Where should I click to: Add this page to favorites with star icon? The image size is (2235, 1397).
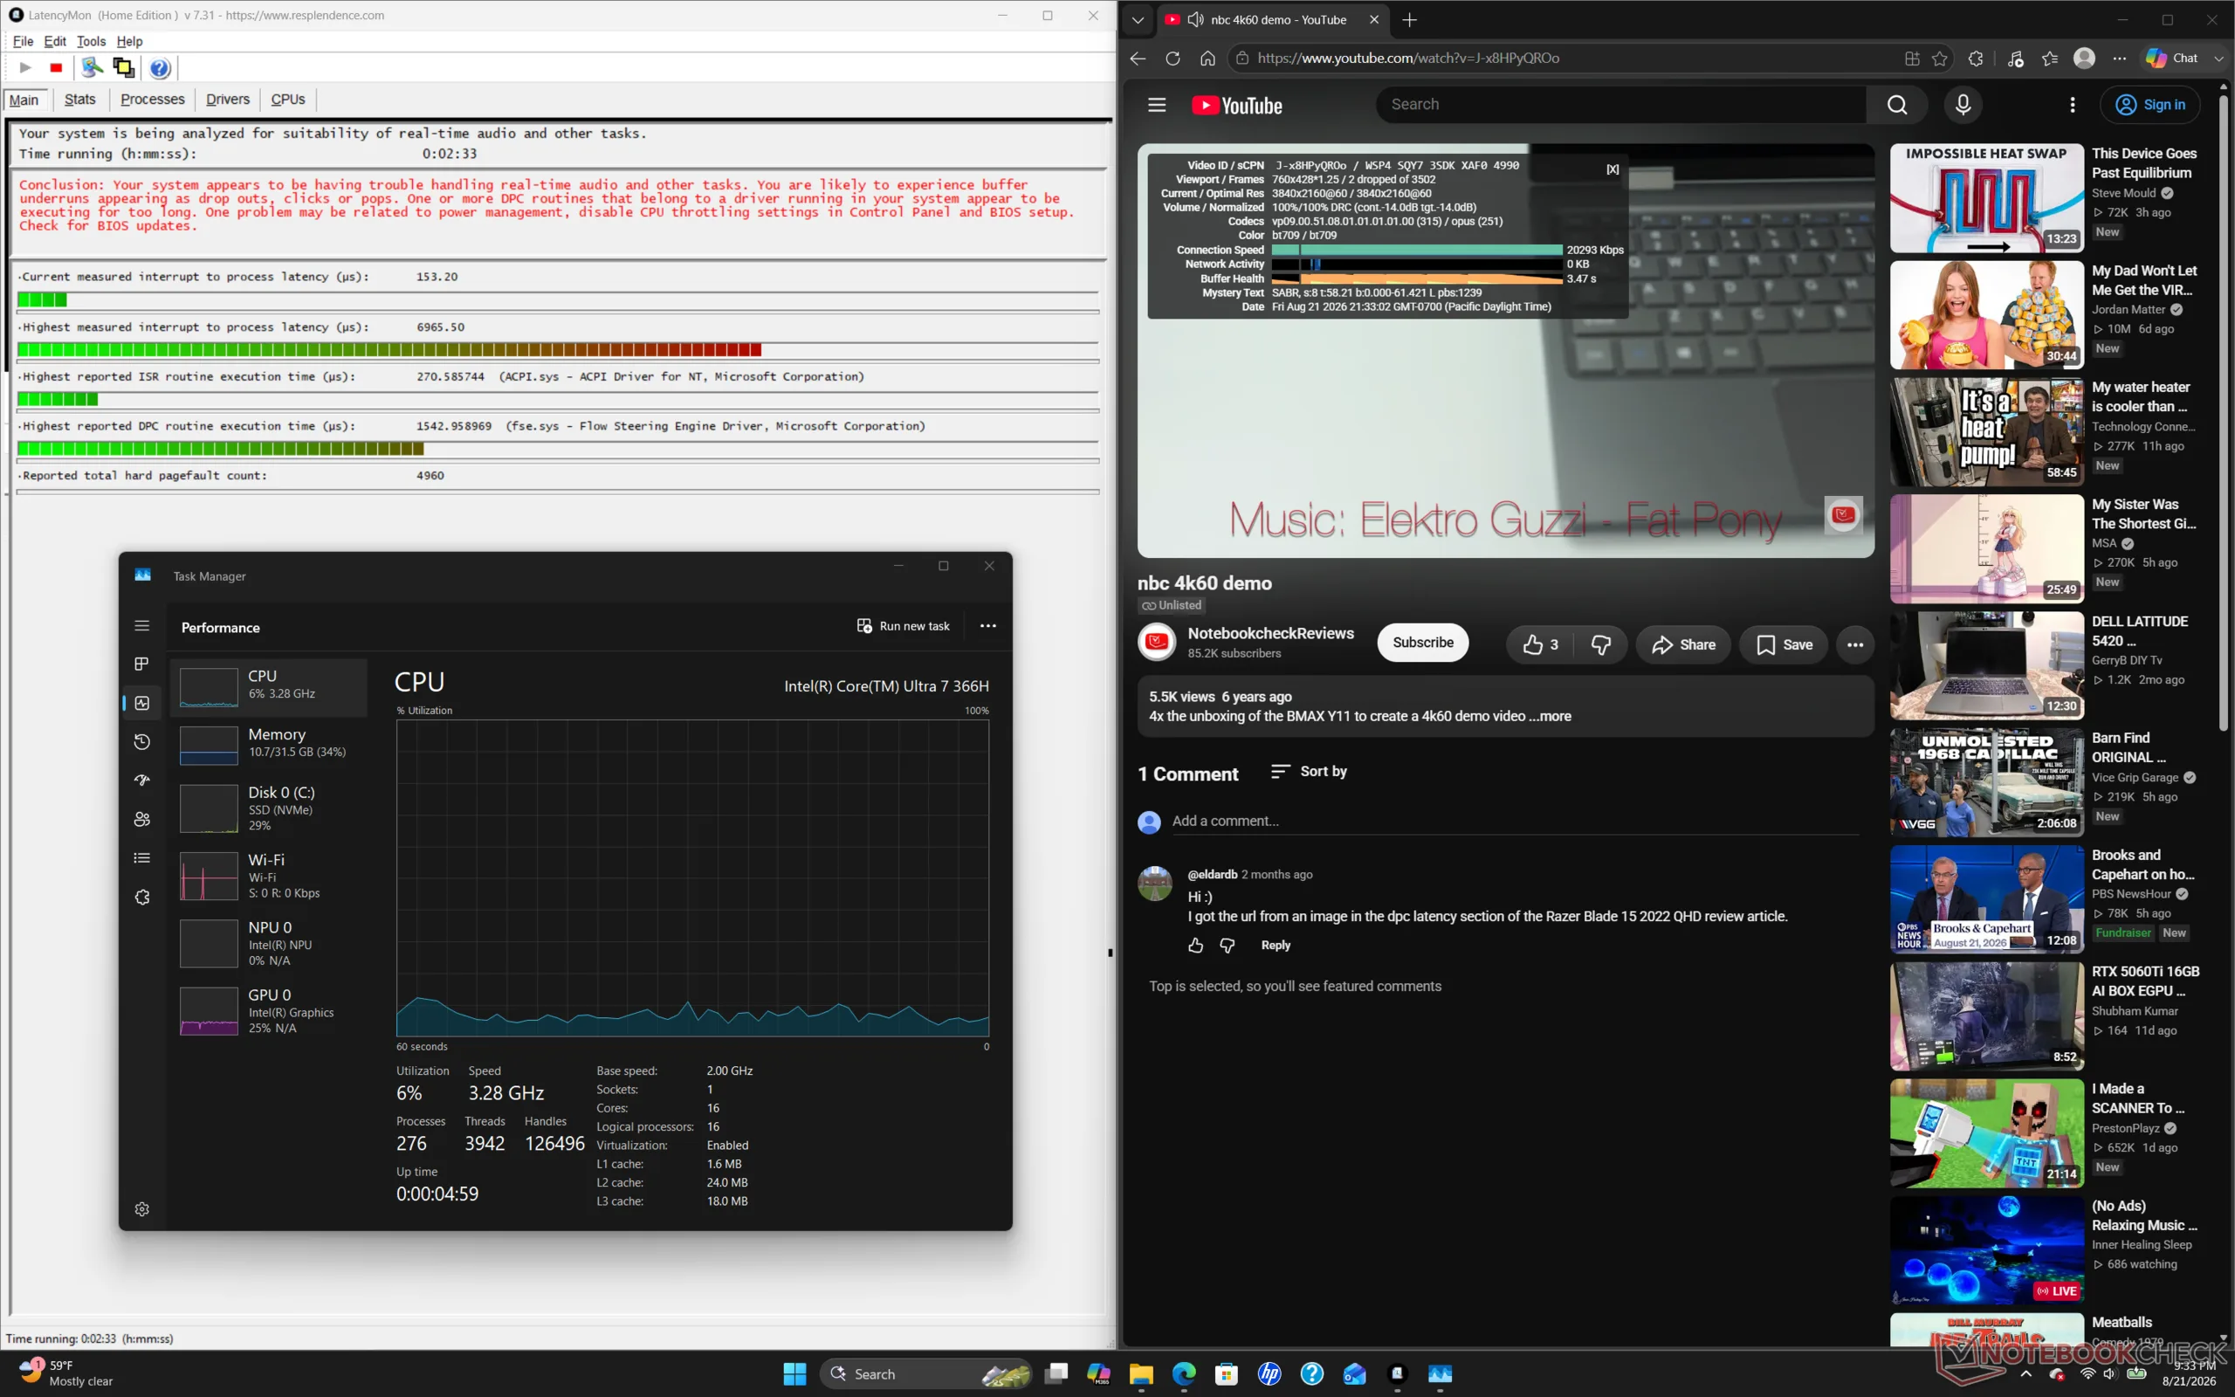click(x=1941, y=58)
